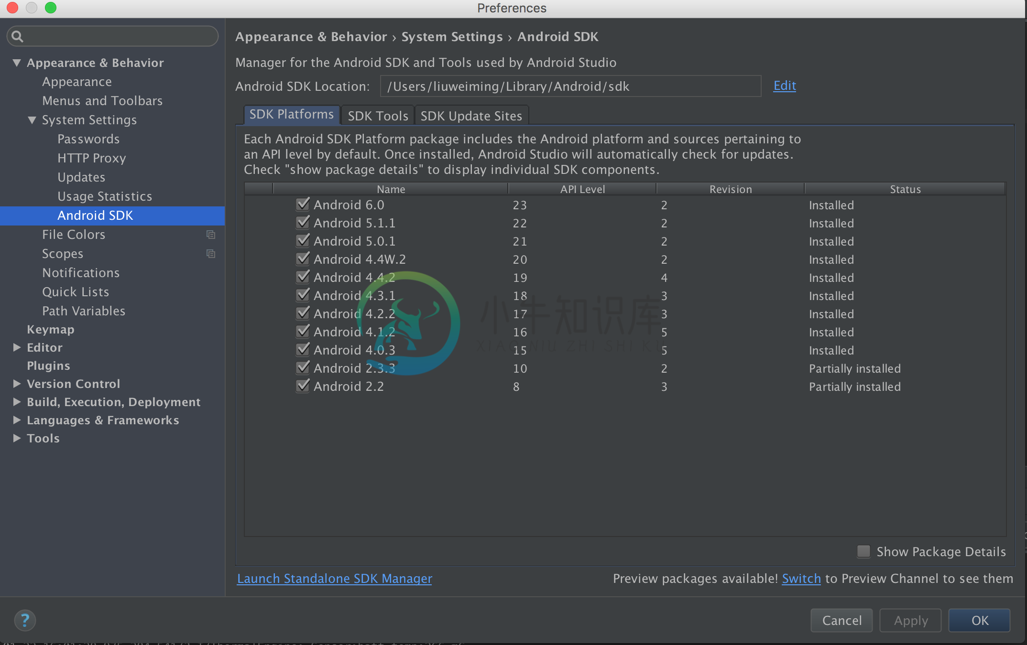Image resolution: width=1027 pixels, height=645 pixels.
Task: Click the Edit SDK location link
Action: coord(785,86)
